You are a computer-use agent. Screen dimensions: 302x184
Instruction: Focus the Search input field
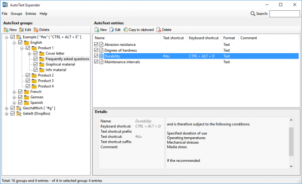[x=284, y=14]
